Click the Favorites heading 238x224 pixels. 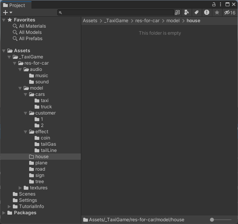click(x=24, y=20)
